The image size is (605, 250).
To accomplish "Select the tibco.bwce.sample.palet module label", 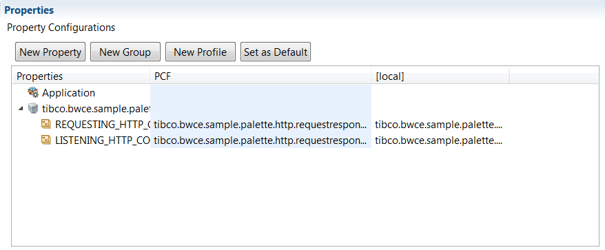I will 96,110.
